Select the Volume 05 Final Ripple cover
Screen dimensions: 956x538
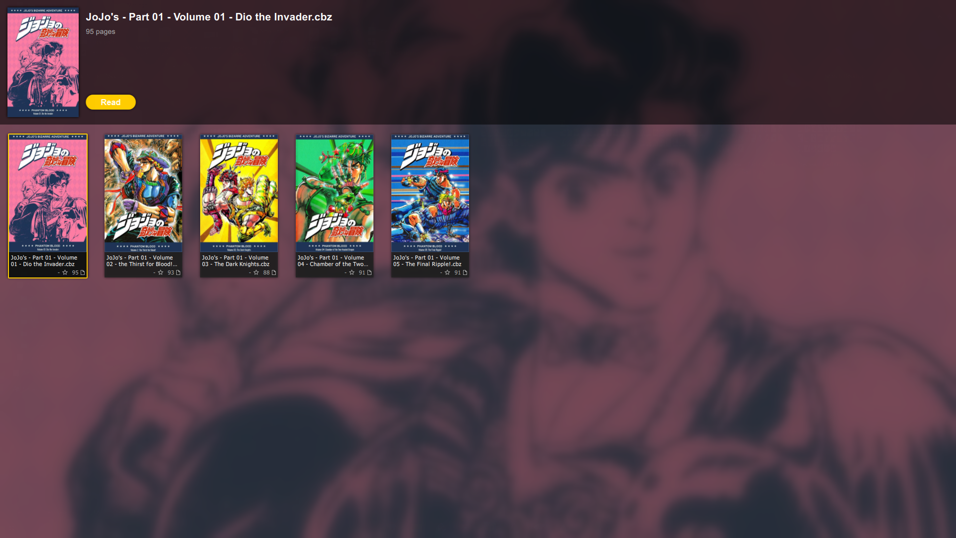coord(430,193)
